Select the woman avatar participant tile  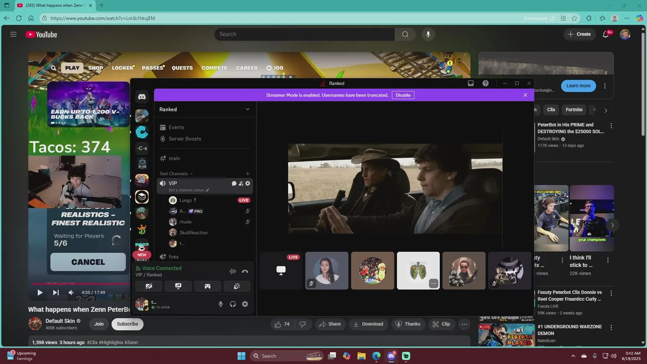pyautogui.click(x=327, y=270)
